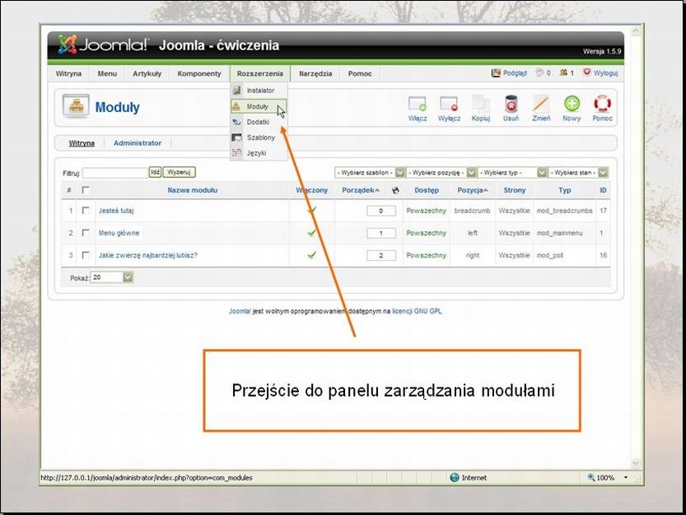Click the Wyzeruj reset button

point(179,172)
